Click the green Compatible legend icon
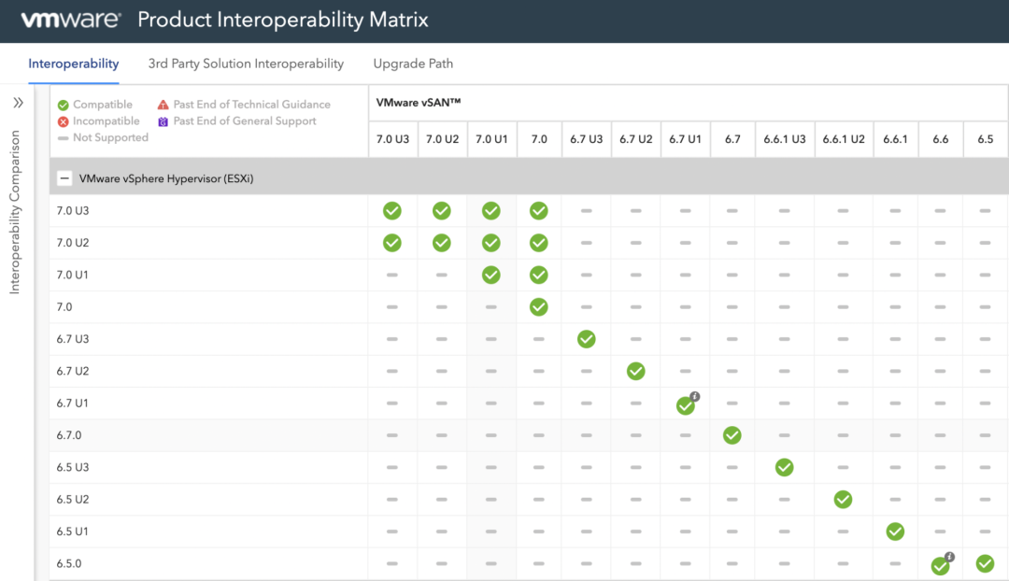The image size is (1009, 581). pos(64,105)
